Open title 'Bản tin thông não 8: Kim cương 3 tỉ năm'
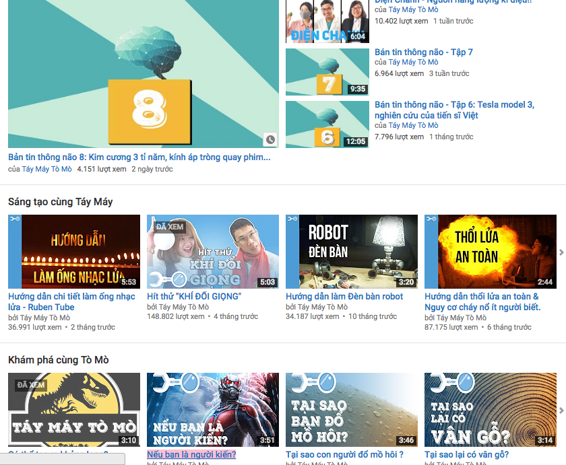566x465 pixels. 139,157
